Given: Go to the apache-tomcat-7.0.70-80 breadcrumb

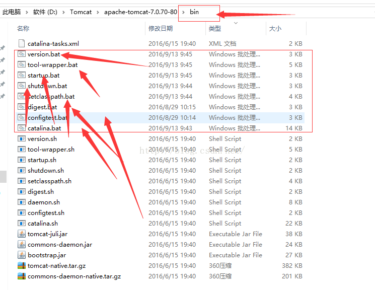Looking at the screenshot, I should coord(140,12).
